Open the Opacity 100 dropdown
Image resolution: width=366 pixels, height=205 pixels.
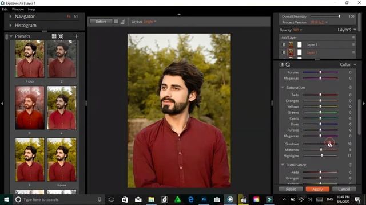point(297,30)
